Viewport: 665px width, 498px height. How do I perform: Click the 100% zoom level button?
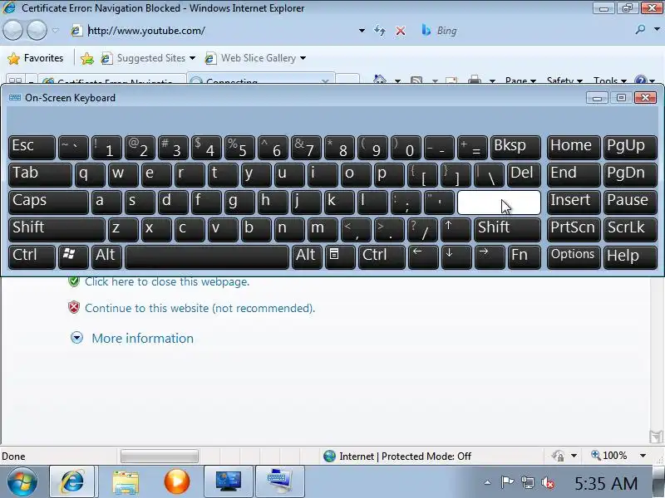pos(609,456)
